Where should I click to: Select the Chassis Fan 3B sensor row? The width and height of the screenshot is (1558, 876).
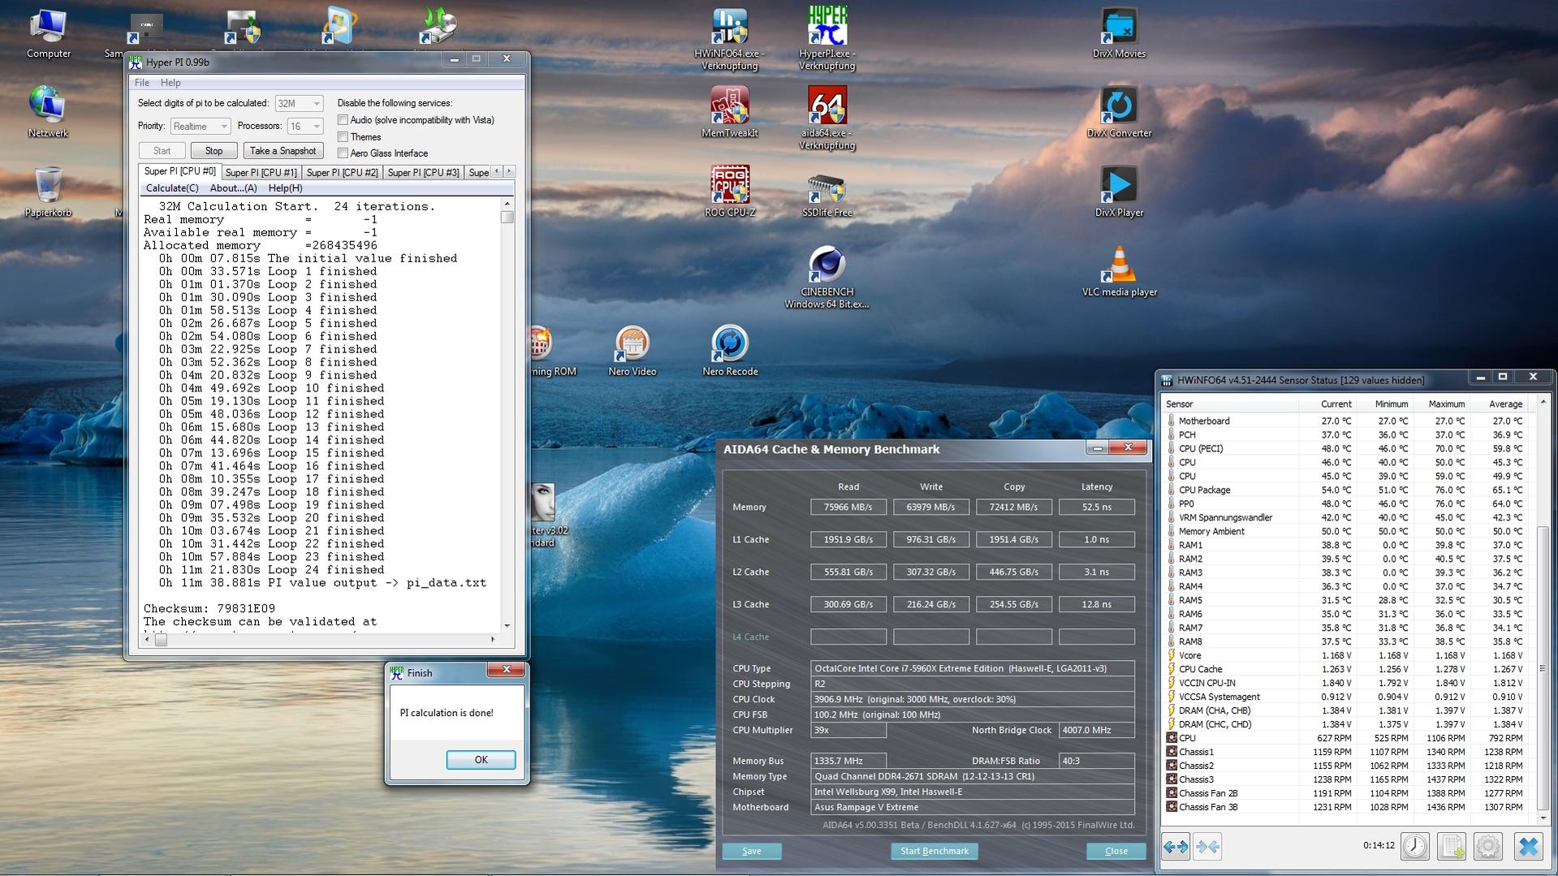coord(1349,808)
